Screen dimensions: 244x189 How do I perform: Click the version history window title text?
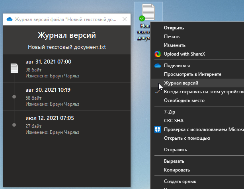point(65,19)
